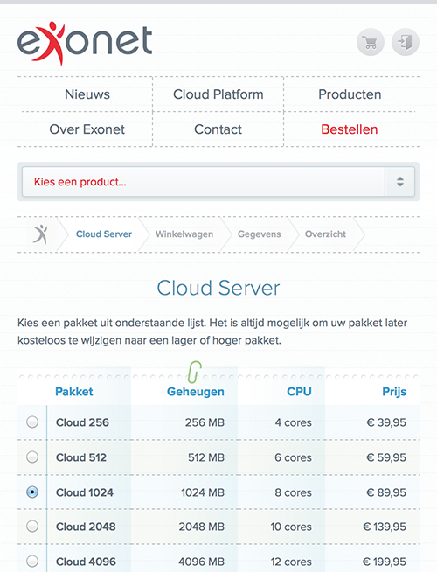Select the Cloud 256 radio button

[x=32, y=422]
